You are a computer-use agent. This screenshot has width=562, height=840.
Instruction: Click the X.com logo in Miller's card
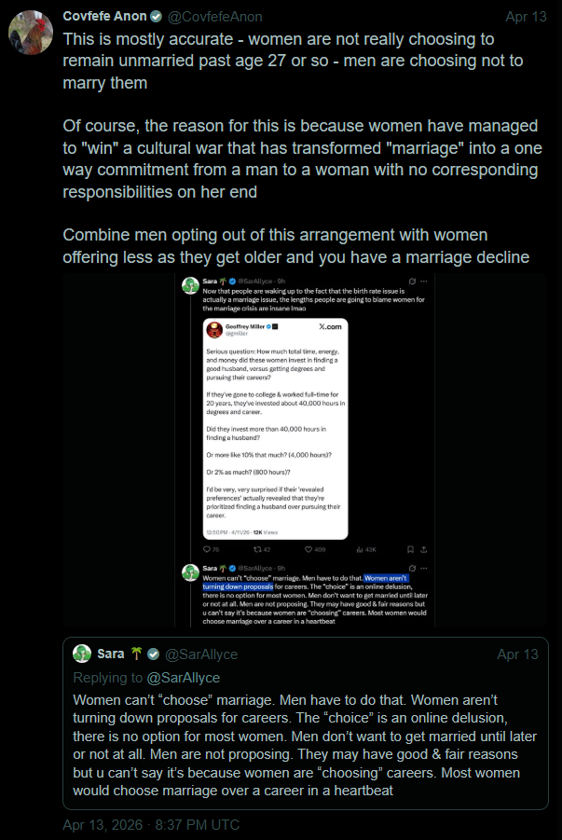pos(330,327)
